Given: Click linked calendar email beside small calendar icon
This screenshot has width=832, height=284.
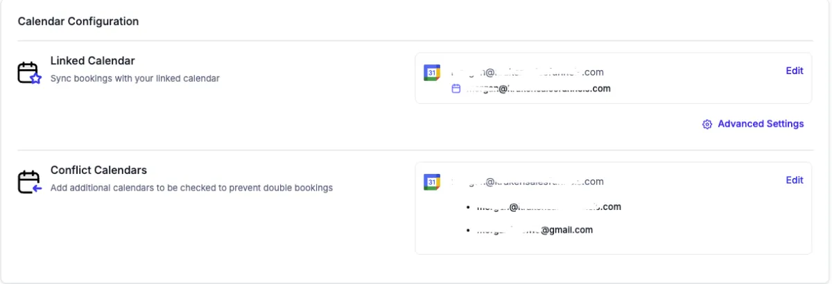Looking at the screenshot, I should tap(538, 89).
